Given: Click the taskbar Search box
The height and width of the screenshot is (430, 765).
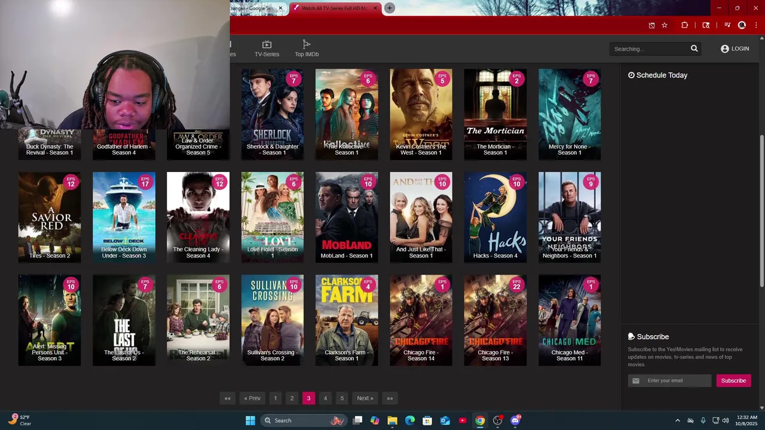Looking at the screenshot, I should tap(303, 420).
